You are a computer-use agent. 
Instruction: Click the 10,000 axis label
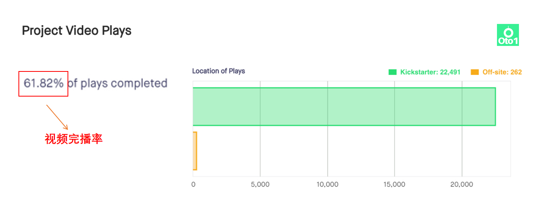(x=327, y=184)
